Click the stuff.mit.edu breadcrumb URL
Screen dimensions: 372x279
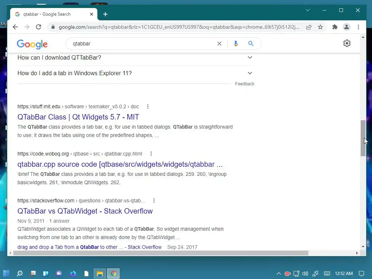[x=78, y=106]
